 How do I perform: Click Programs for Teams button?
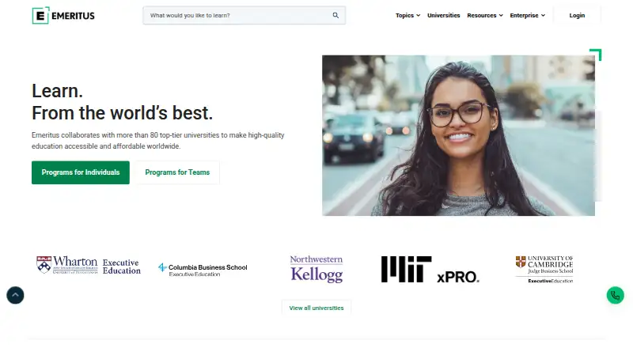177,172
